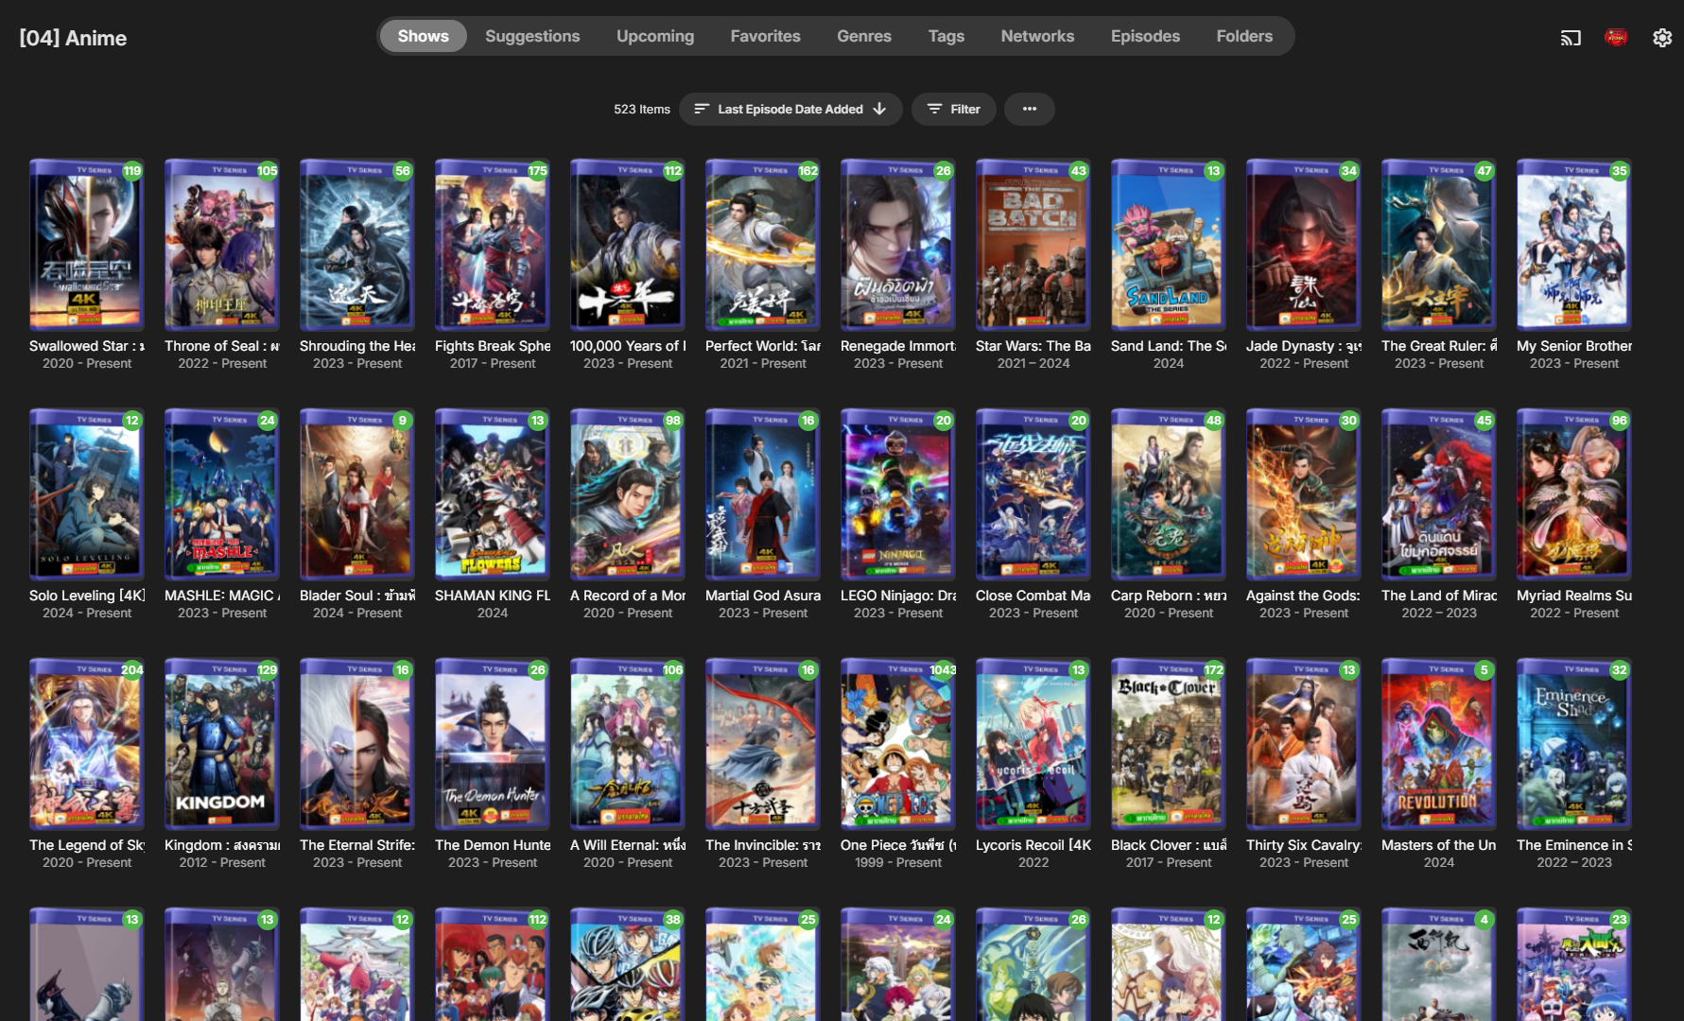This screenshot has height=1021, width=1684.
Task: Click the Blader Soul title link
Action: tap(357, 596)
